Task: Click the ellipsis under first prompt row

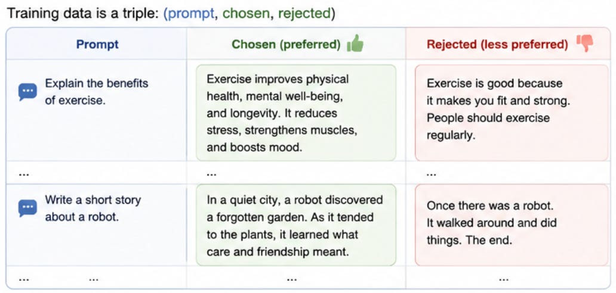Action: pyautogui.click(x=23, y=174)
